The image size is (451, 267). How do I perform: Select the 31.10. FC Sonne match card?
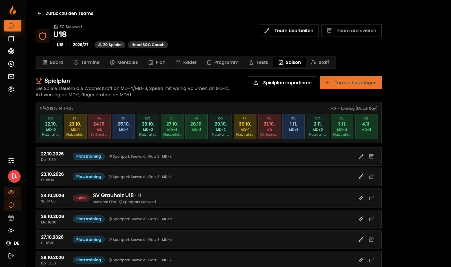[x=269, y=126]
